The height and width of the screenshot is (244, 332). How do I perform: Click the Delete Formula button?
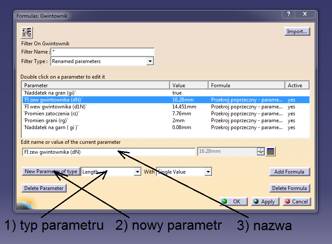pos(290,188)
